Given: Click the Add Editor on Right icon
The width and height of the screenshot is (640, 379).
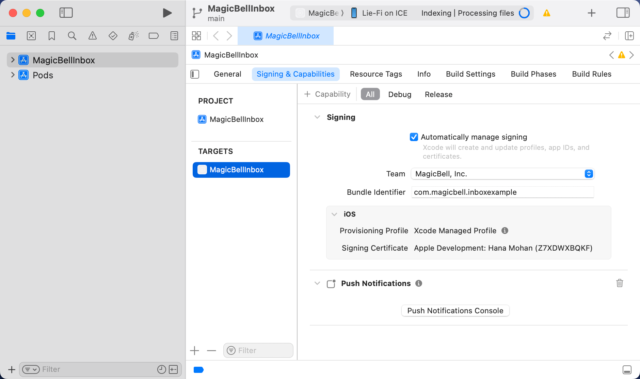Looking at the screenshot, I should [x=629, y=36].
